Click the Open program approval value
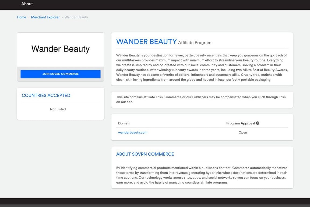Image resolution: width=310 pixels, height=207 pixels. click(242, 133)
